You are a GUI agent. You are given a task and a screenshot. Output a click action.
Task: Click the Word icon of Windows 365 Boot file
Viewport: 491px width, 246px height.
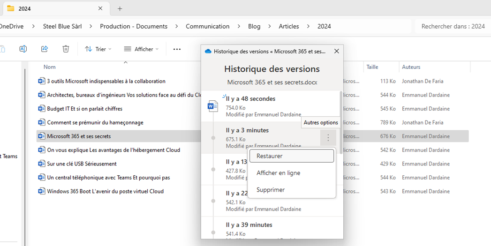41,191
